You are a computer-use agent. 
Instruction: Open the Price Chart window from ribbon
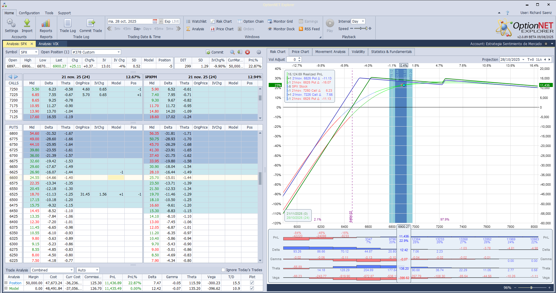point(222,29)
